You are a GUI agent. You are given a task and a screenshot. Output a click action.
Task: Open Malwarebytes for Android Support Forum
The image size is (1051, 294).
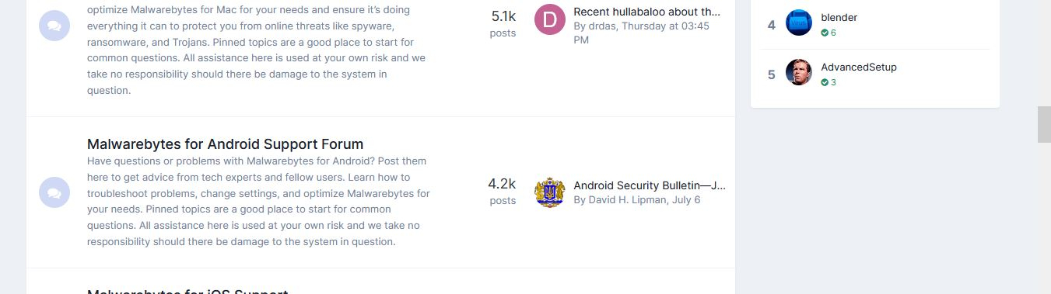pyautogui.click(x=225, y=144)
